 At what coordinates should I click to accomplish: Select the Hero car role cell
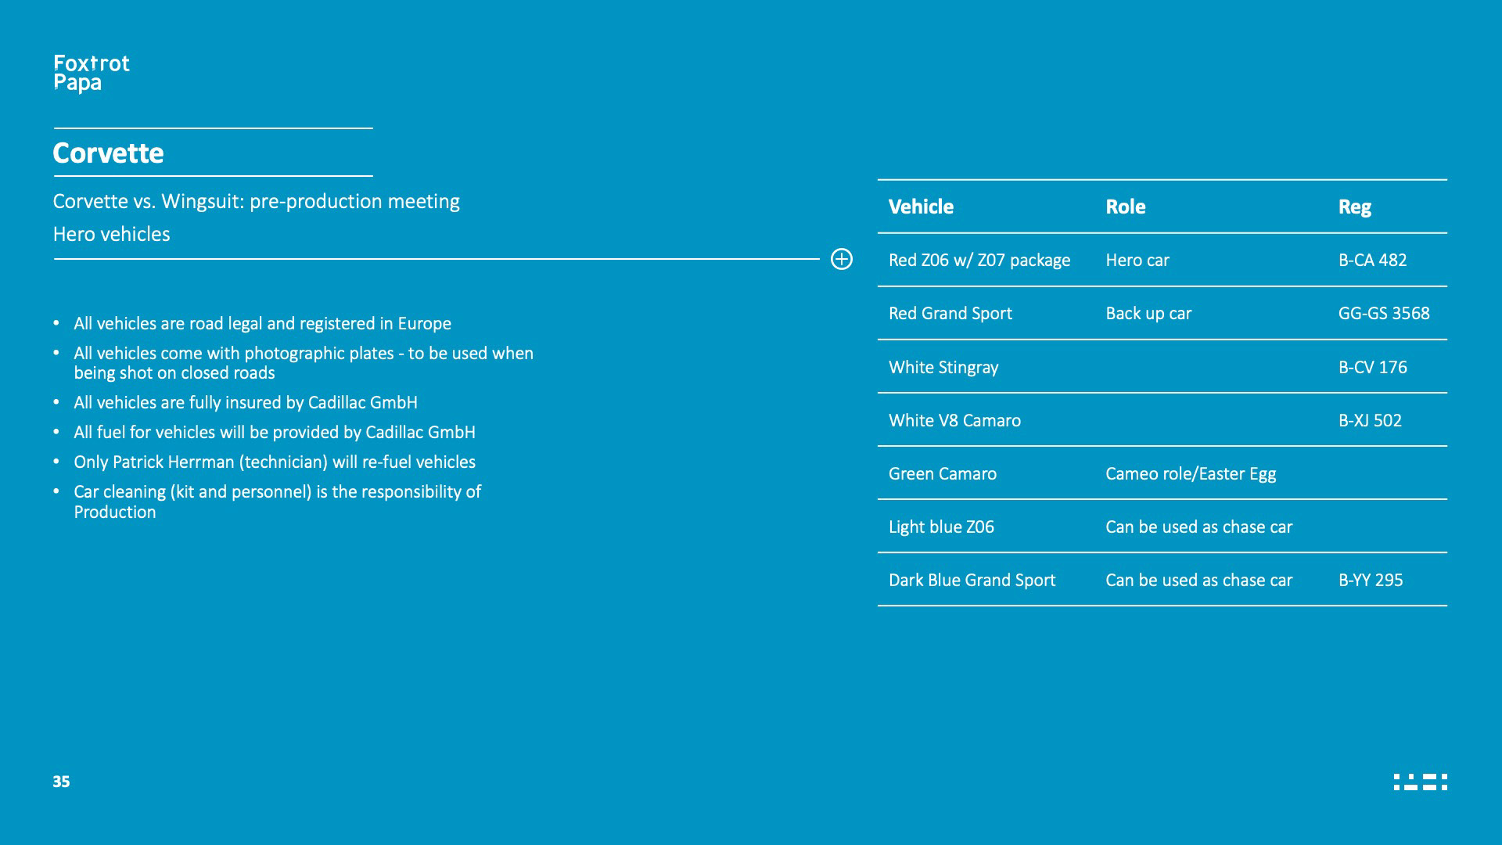(1137, 260)
